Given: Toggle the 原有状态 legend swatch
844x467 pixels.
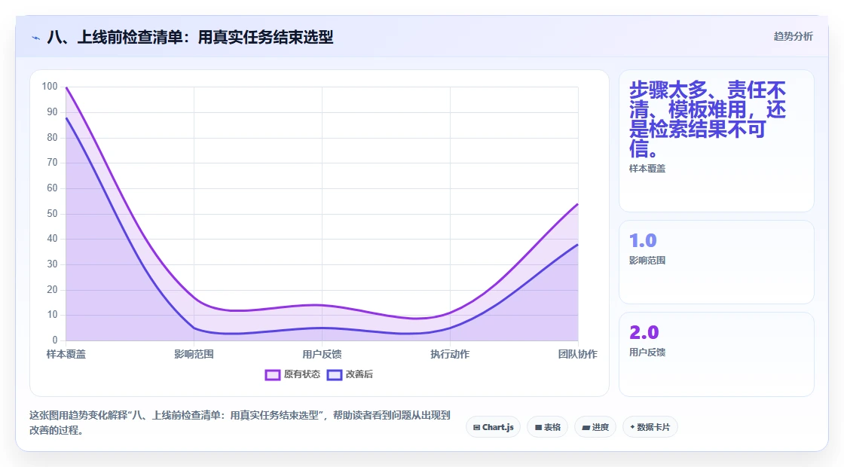Looking at the screenshot, I should pos(272,374).
